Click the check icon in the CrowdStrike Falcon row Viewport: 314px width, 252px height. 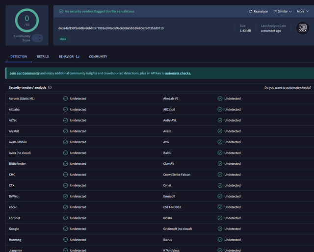220,175
